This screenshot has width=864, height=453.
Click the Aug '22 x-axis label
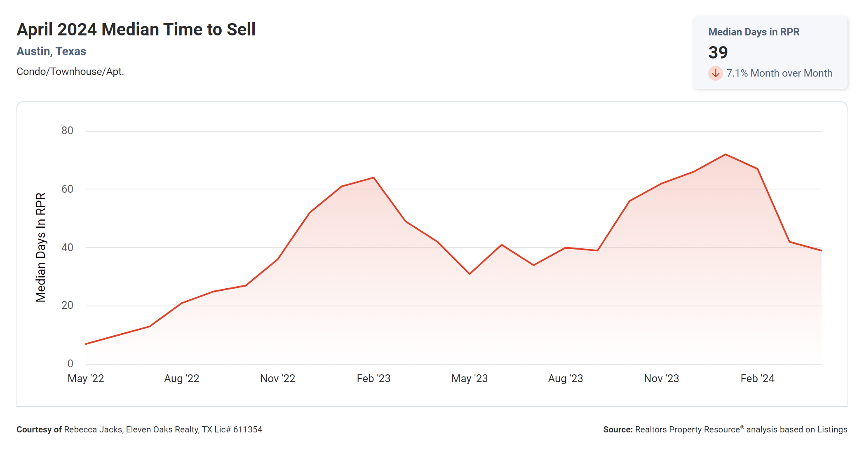(181, 378)
